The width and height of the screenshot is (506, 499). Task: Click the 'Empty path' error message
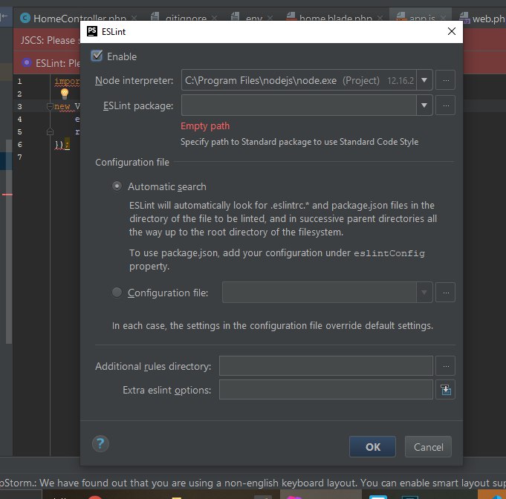pyautogui.click(x=205, y=125)
